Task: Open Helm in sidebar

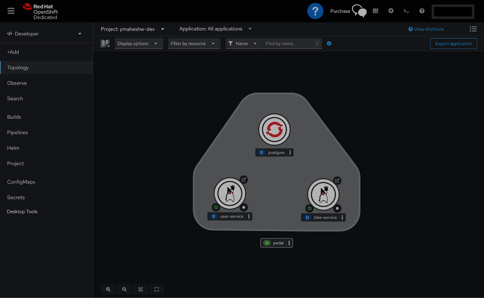Action: 46,148
